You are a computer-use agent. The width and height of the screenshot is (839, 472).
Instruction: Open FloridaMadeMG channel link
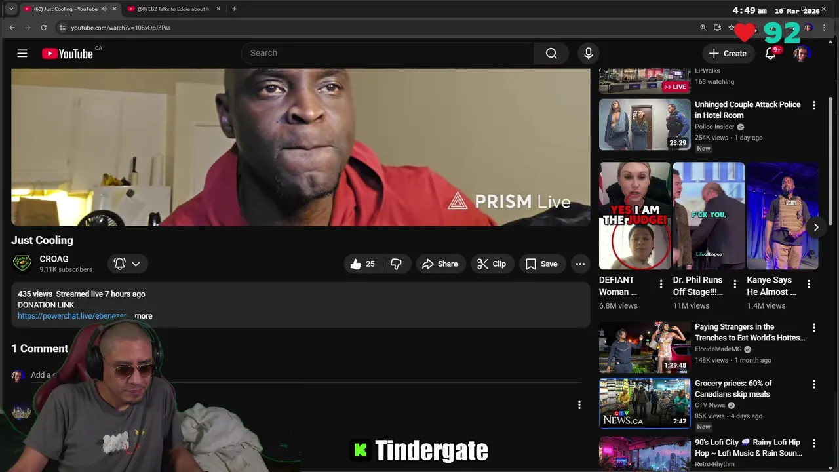point(718,349)
